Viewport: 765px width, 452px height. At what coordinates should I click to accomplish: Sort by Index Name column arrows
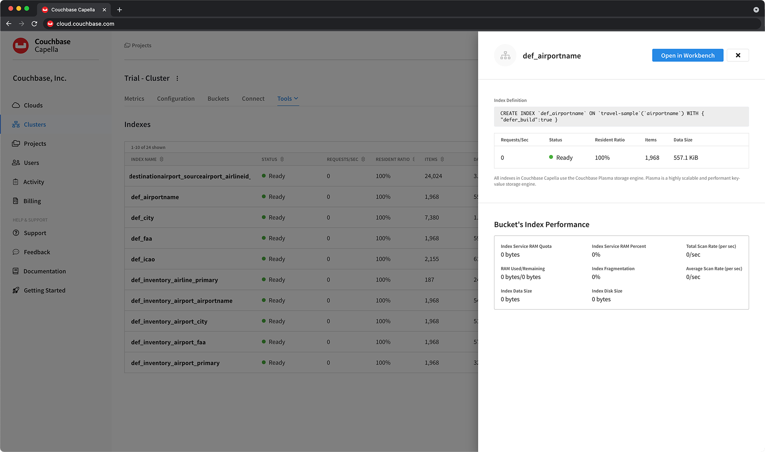pos(161,159)
